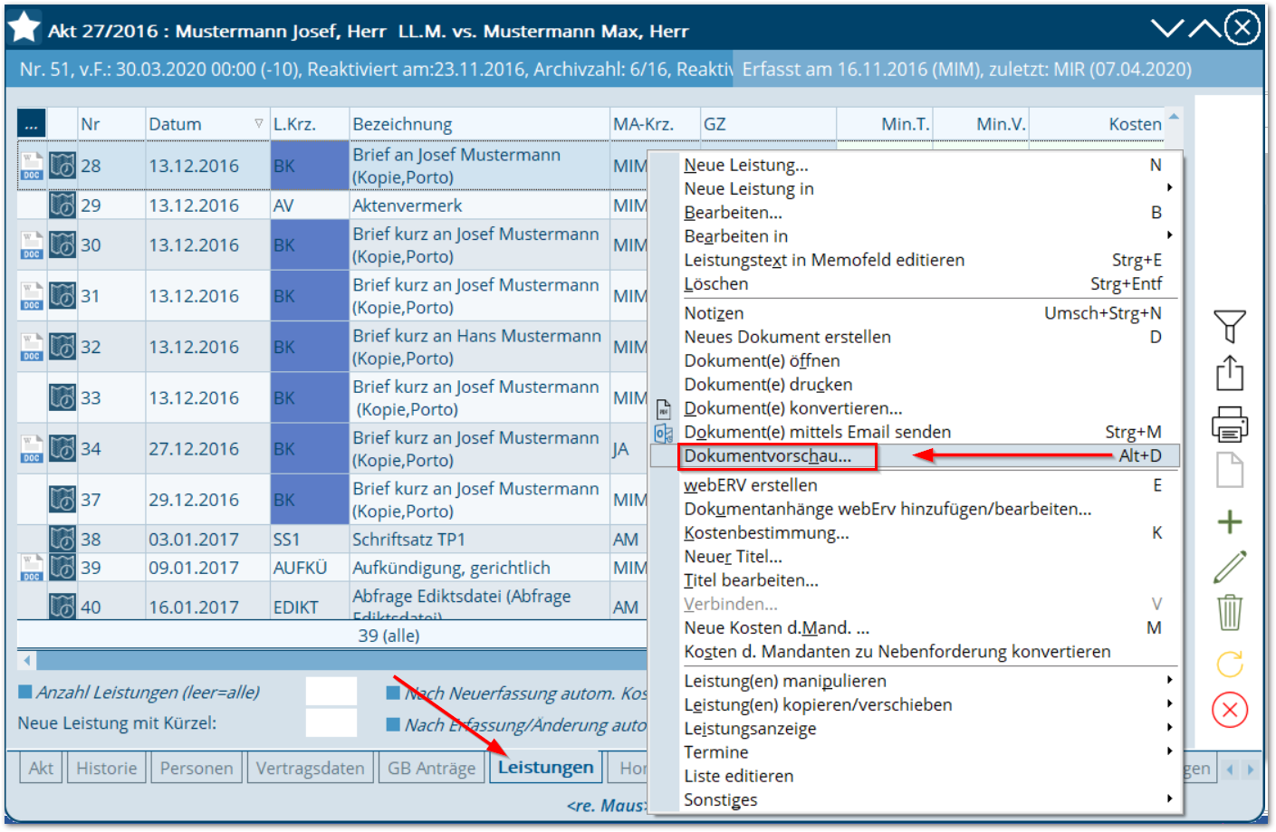Open DOC icon of row 32
This screenshot has width=1276, height=832.
[x=32, y=346]
